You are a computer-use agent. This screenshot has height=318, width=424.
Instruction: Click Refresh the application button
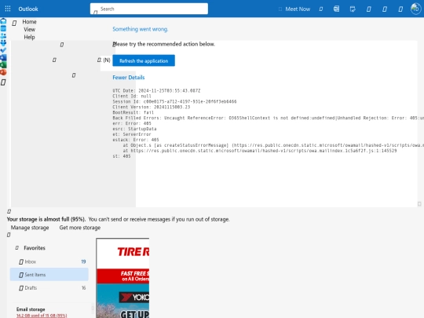pyautogui.click(x=144, y=60)
